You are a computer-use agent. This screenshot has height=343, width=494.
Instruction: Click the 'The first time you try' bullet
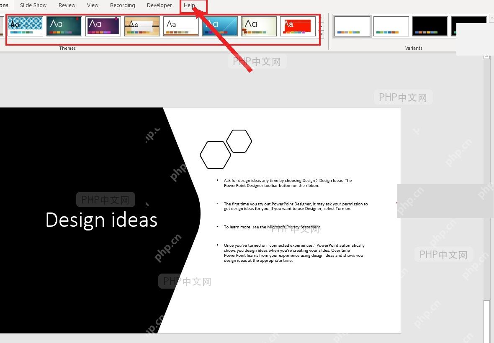coord(296,206)
